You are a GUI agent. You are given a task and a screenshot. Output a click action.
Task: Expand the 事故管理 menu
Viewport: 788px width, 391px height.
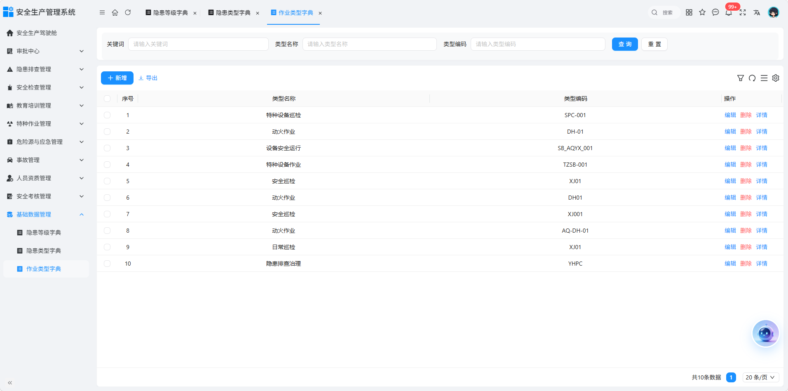[x=45, y=160]
